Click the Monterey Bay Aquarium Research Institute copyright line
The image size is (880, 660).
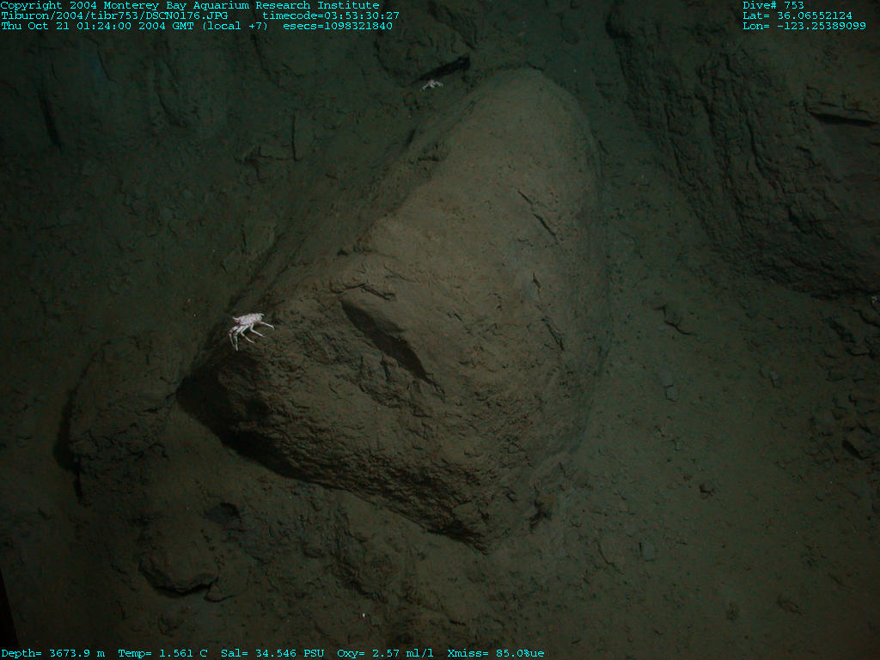pos(190,6)
